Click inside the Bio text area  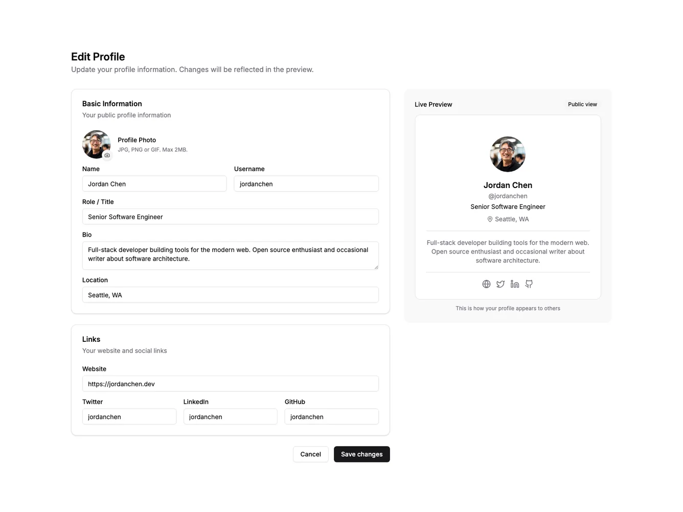[x=230, y=255]
